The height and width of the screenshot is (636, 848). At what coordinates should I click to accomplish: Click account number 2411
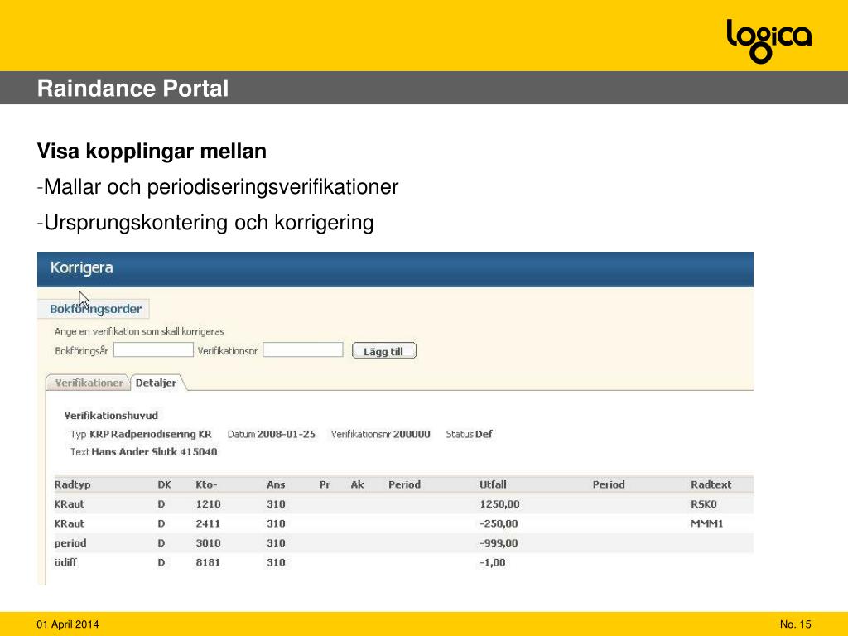[x=208, y=523]
